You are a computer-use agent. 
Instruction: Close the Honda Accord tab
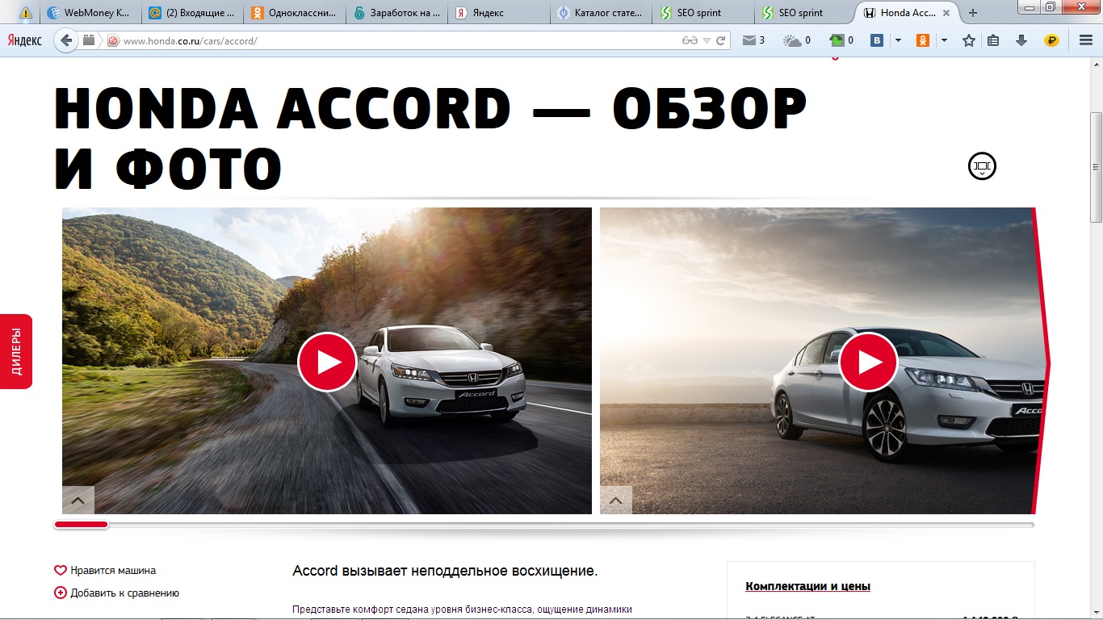coord(946,13)
